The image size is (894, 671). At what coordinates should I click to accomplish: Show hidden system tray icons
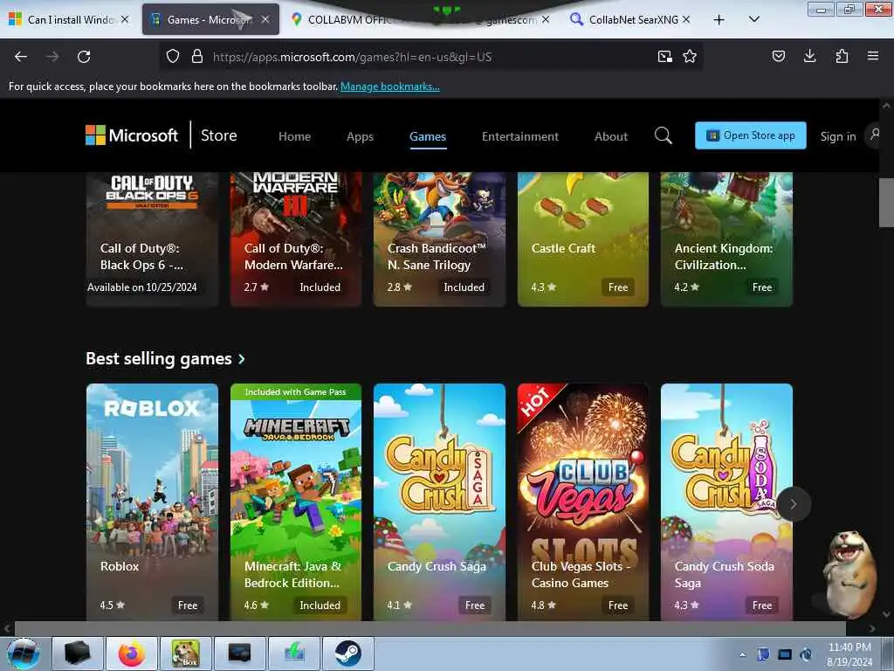(x=742, y=654)
